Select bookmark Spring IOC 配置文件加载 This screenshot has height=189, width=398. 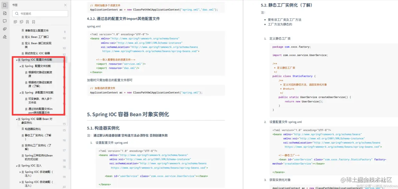click(x=37, y=60)
